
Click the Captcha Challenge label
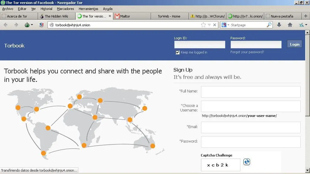point(216,155)
